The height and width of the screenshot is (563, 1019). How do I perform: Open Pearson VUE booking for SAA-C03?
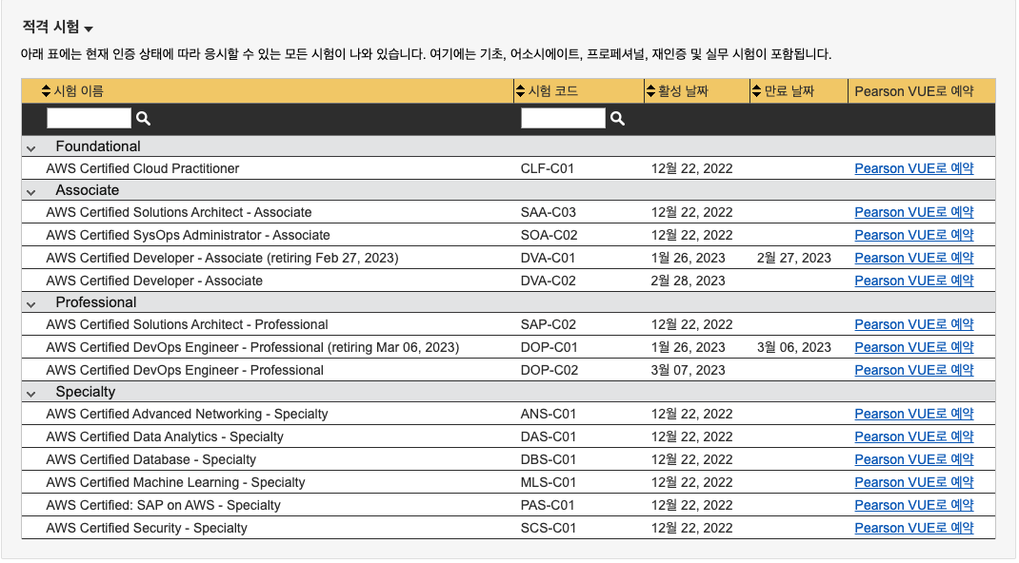click(913, 212)
